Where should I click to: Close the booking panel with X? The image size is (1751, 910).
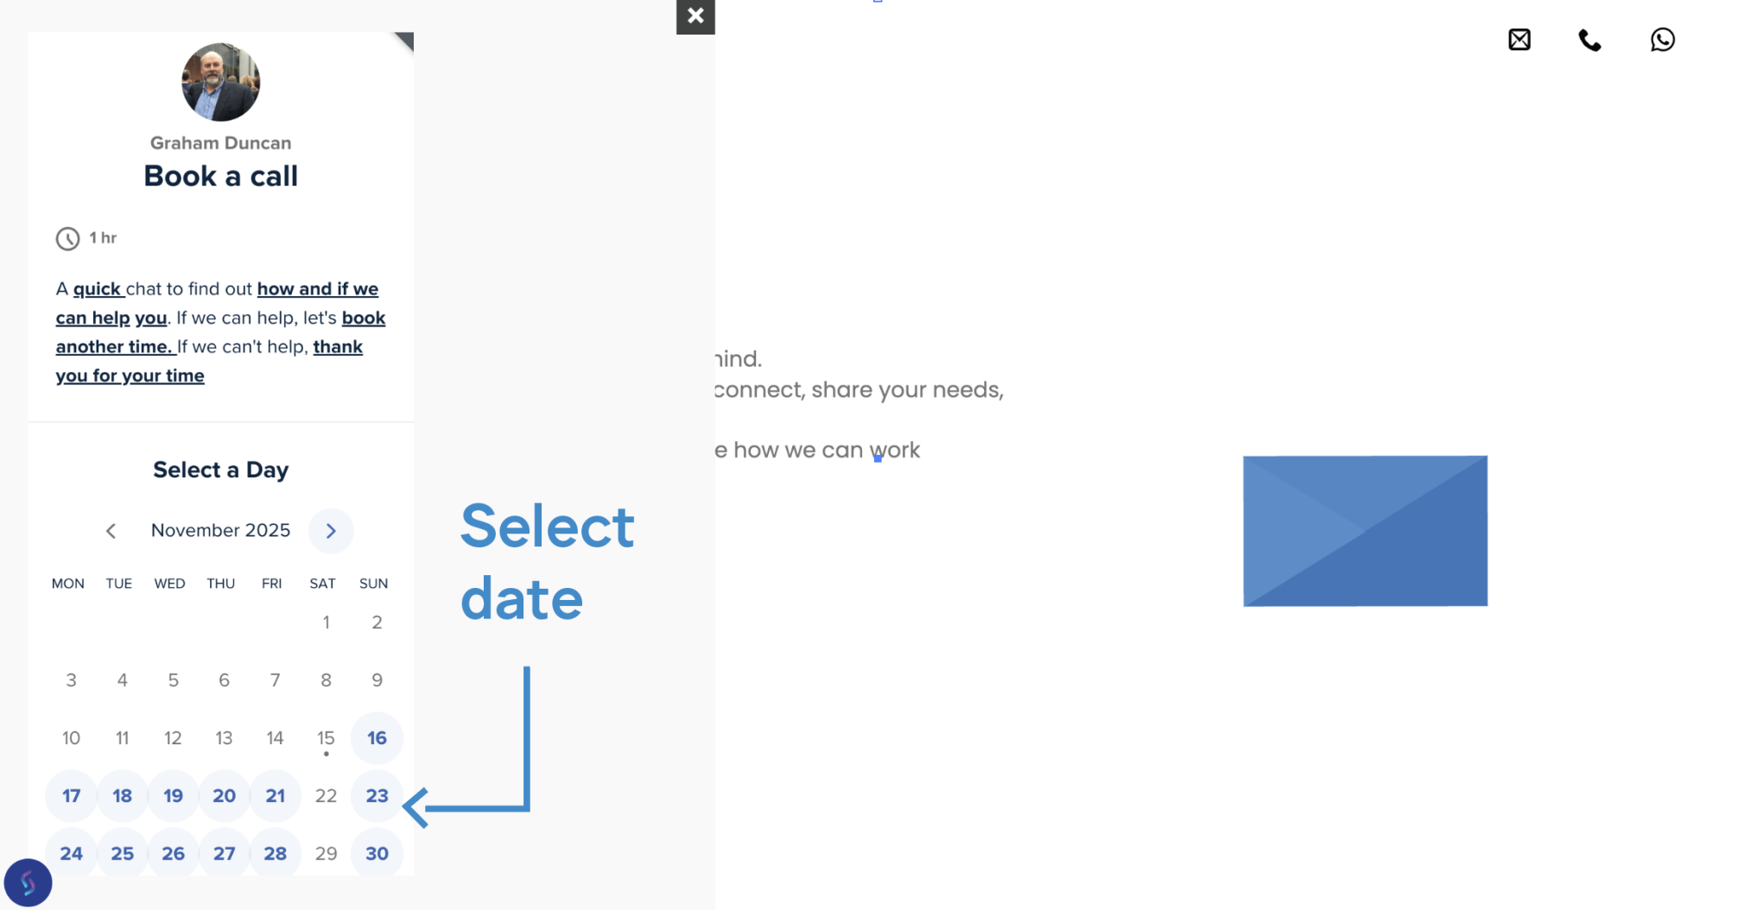(695, 16)
